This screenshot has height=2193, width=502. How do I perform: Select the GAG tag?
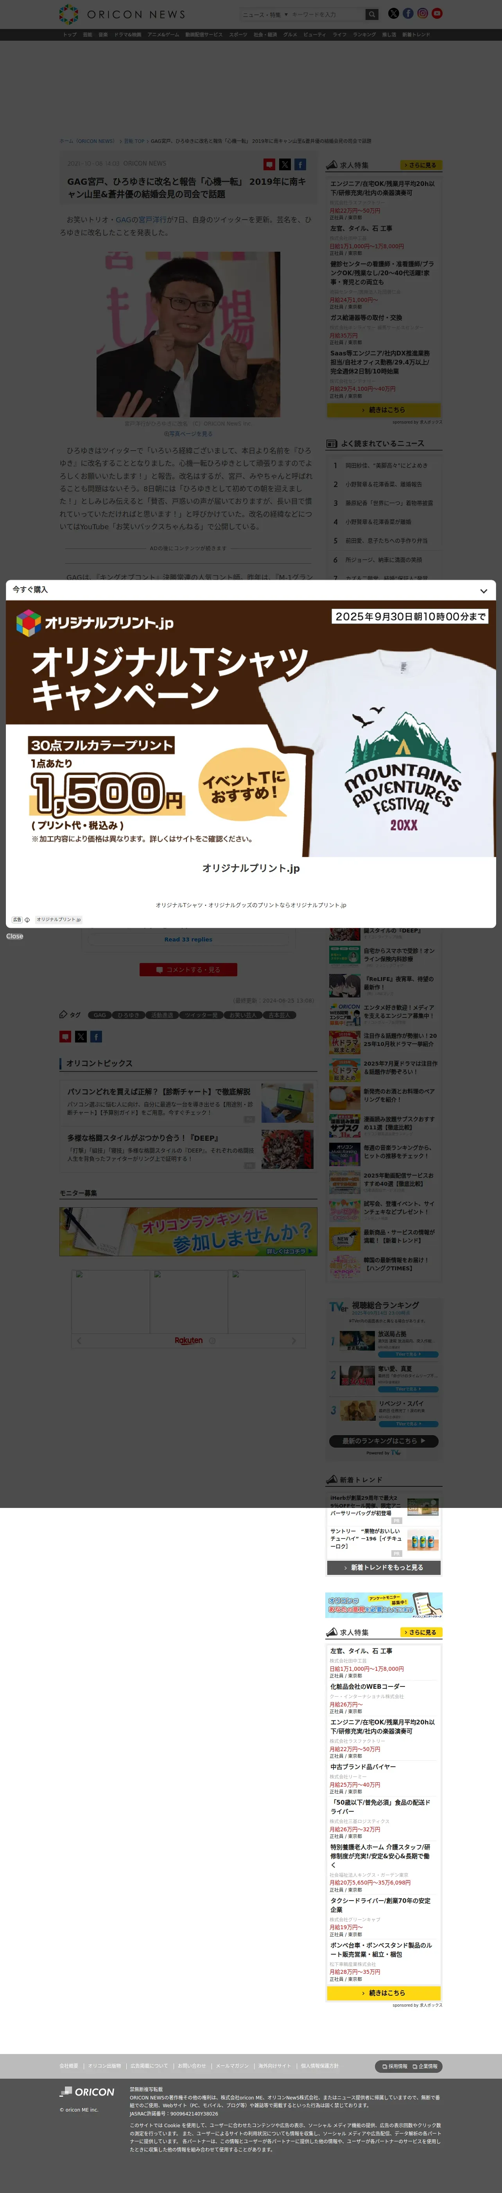coord(100,1015)
